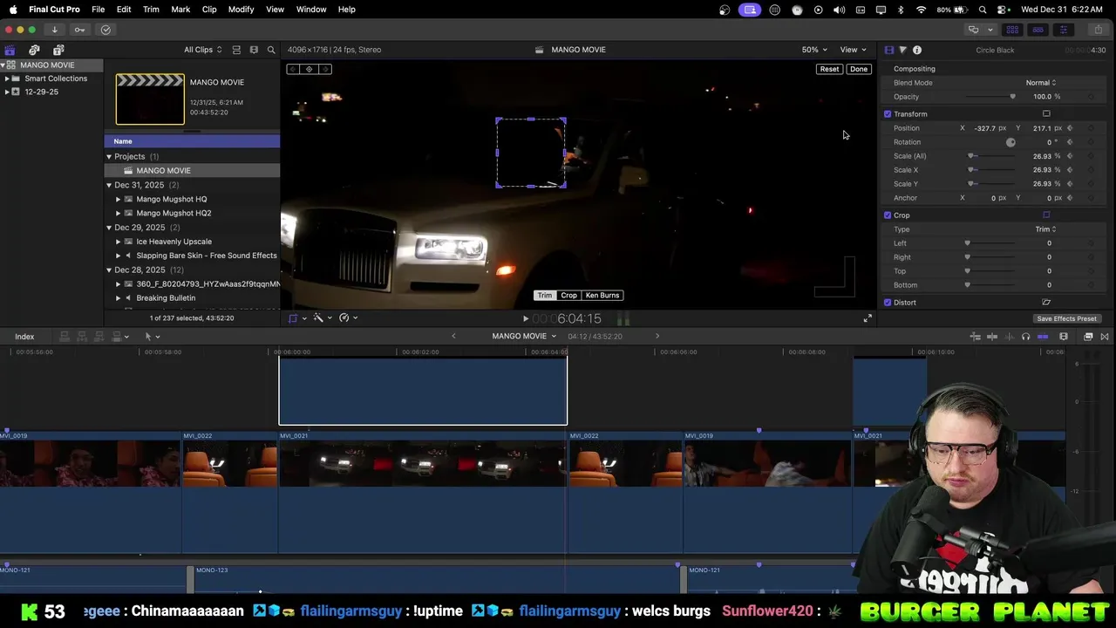This screenshot has width=1116, height=628.
Task: Jump to previous keyframe arrow in viewer
Action: tap(293, 69)
